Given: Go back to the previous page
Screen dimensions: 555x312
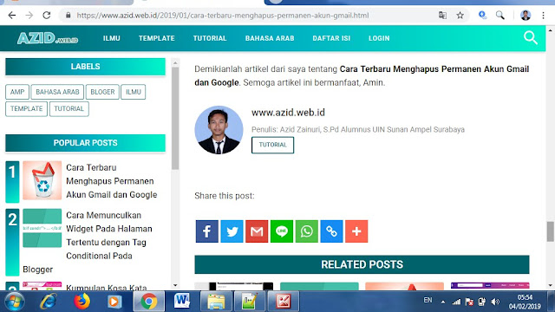Looking at the screenshot, I should click(x=11, y=16).
